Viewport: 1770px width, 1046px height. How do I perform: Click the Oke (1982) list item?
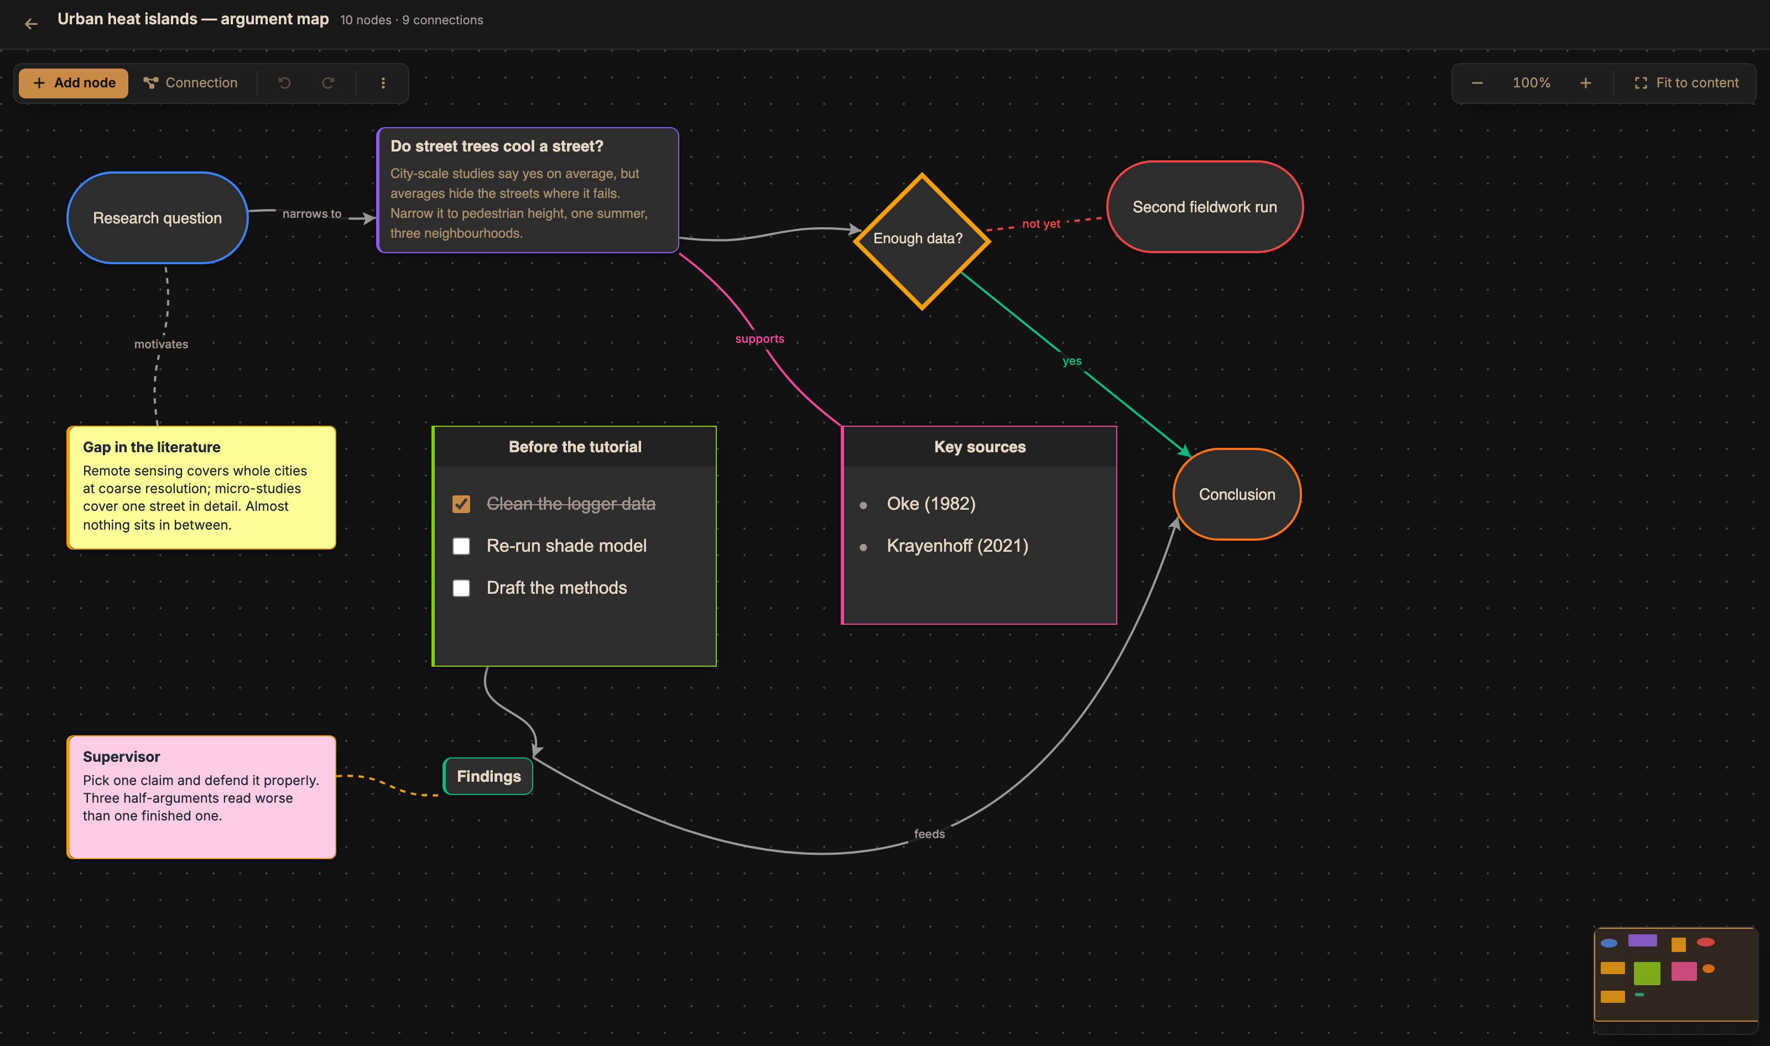coord(931,504)
